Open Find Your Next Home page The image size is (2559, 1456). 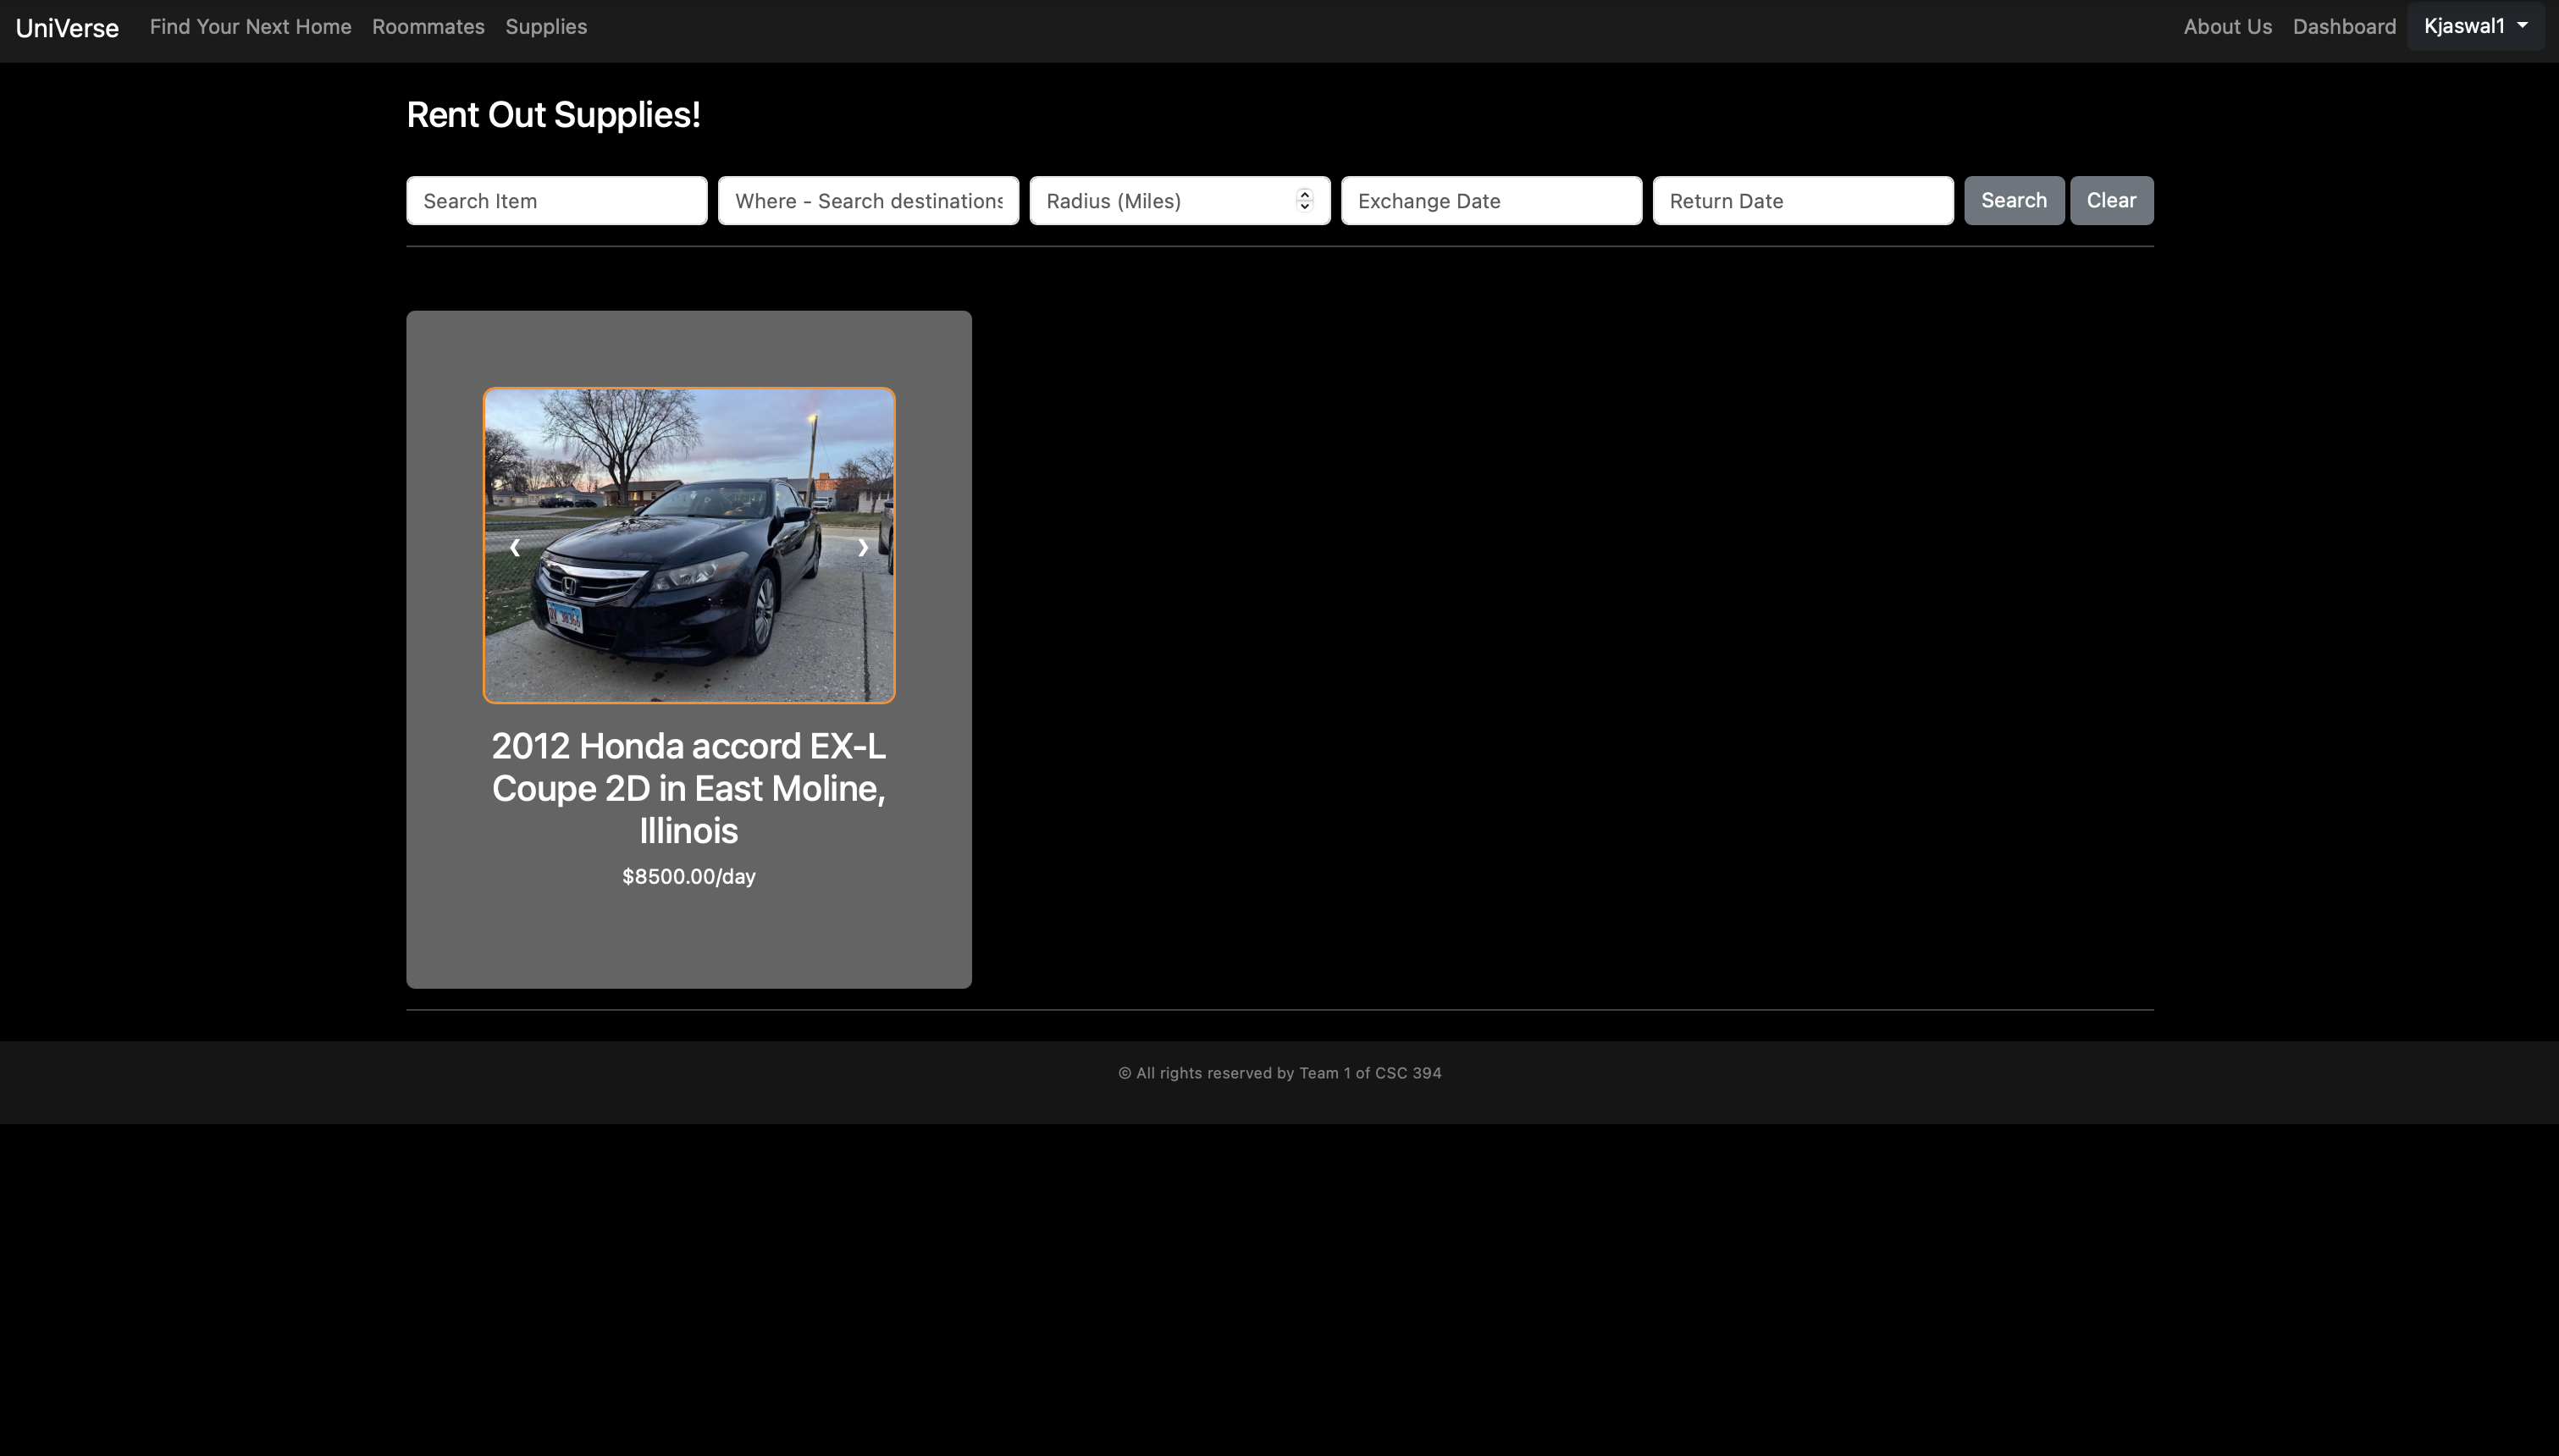point(250,27)
